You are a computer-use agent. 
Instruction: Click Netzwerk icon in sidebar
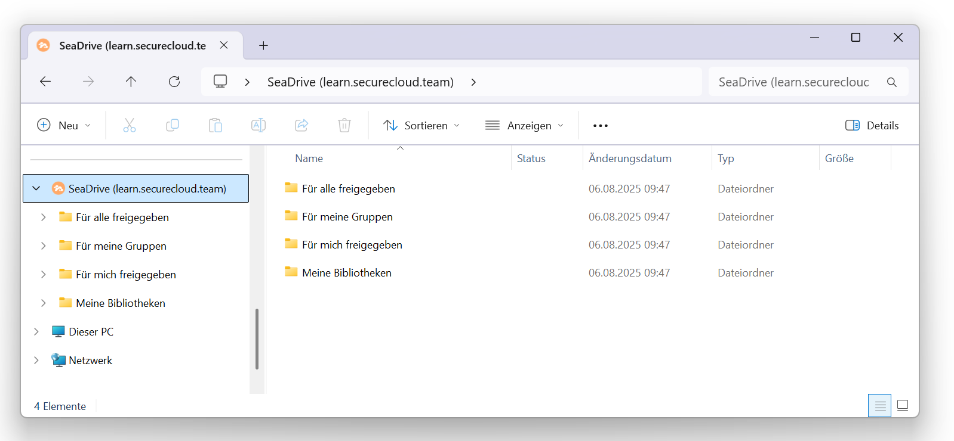click(58, 360)
